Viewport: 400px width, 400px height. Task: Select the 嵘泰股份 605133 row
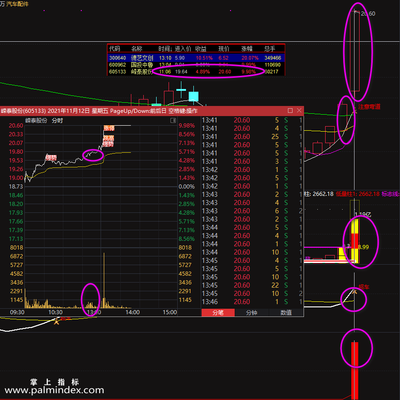pyautogui.click(x=196, y=72)
